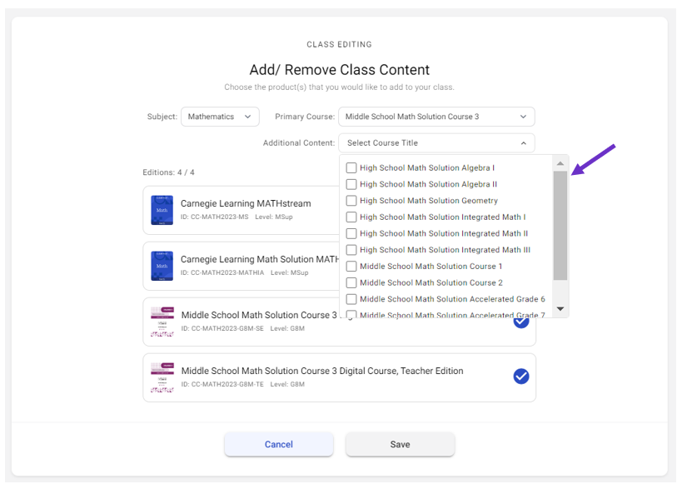Select the Carnegie Learning MATHstream title
The height and width of the screenshot is (489, 682).
(x=246, y=203)
